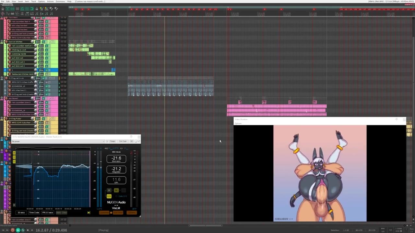Viewport: 415px width, 233px height.
Task: Open the Options menu
Action: tap(41, 2)
